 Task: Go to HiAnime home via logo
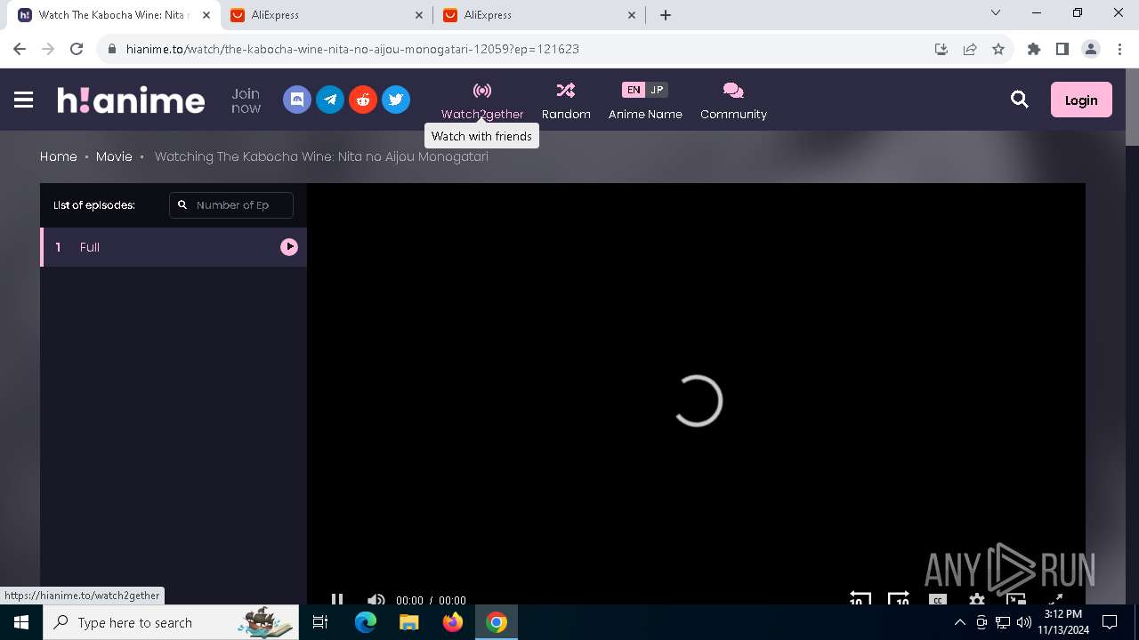click(131, 100)
